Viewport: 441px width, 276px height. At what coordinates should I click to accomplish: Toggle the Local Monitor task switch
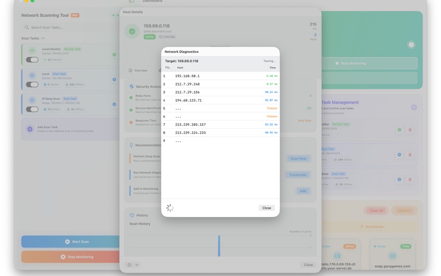32,59
